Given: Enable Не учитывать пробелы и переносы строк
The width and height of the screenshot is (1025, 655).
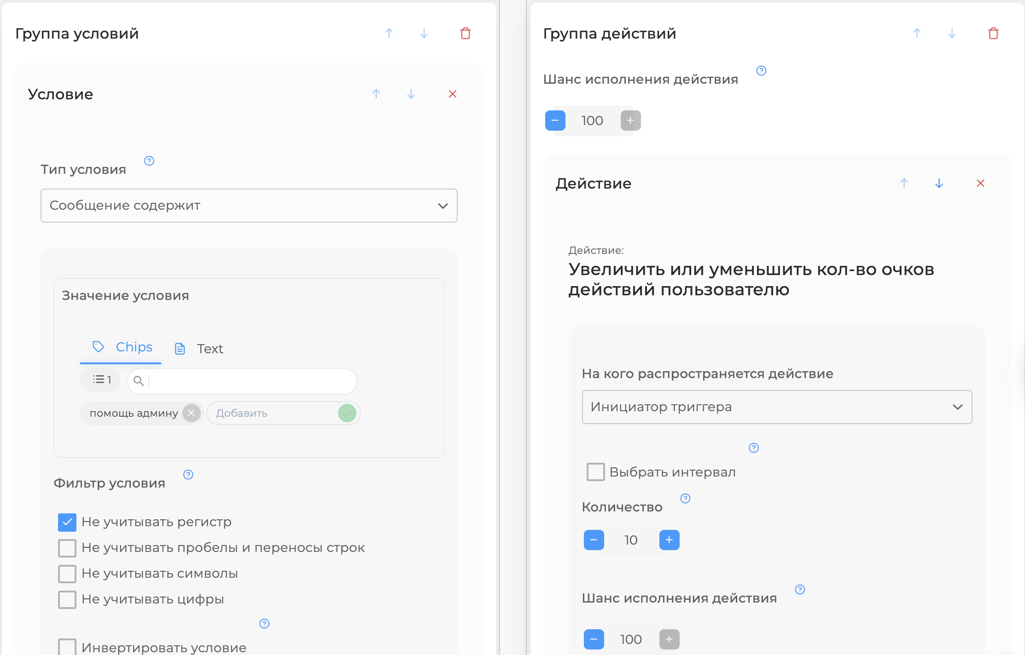Looking at the screenshot, I should pos(67,548).
